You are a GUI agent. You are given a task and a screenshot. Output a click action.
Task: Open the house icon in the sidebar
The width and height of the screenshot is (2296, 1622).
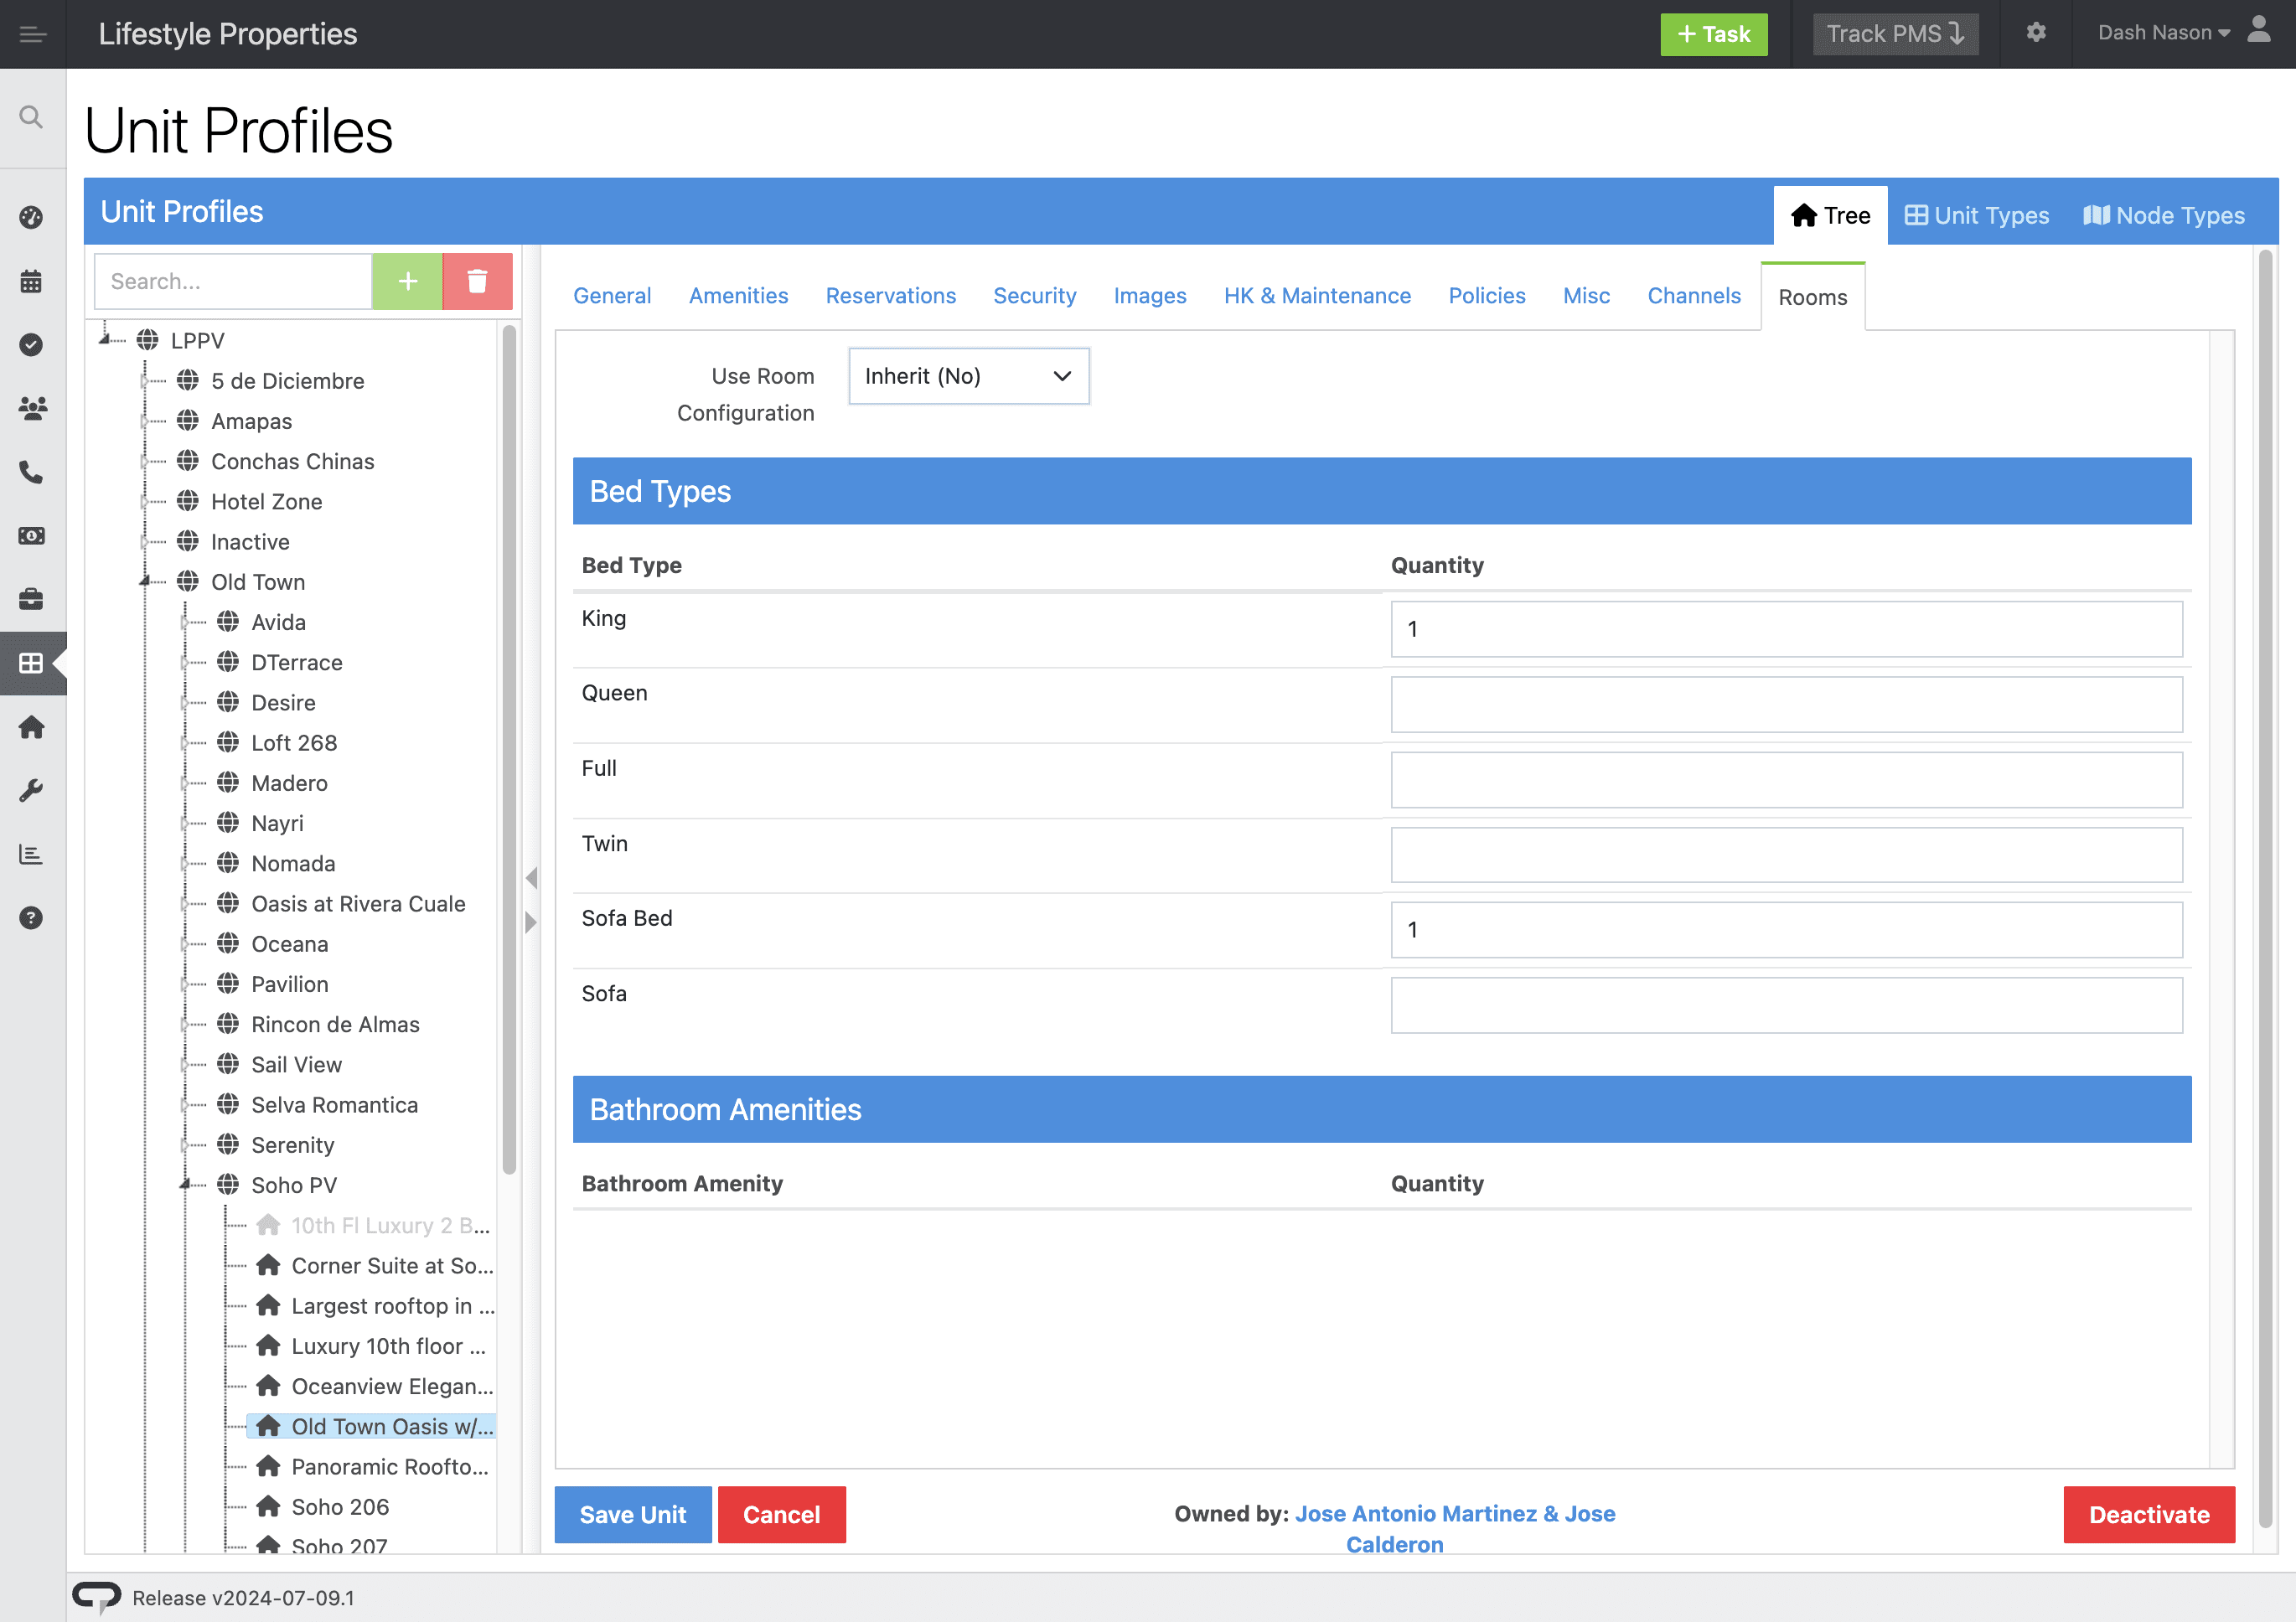point(31,727)
